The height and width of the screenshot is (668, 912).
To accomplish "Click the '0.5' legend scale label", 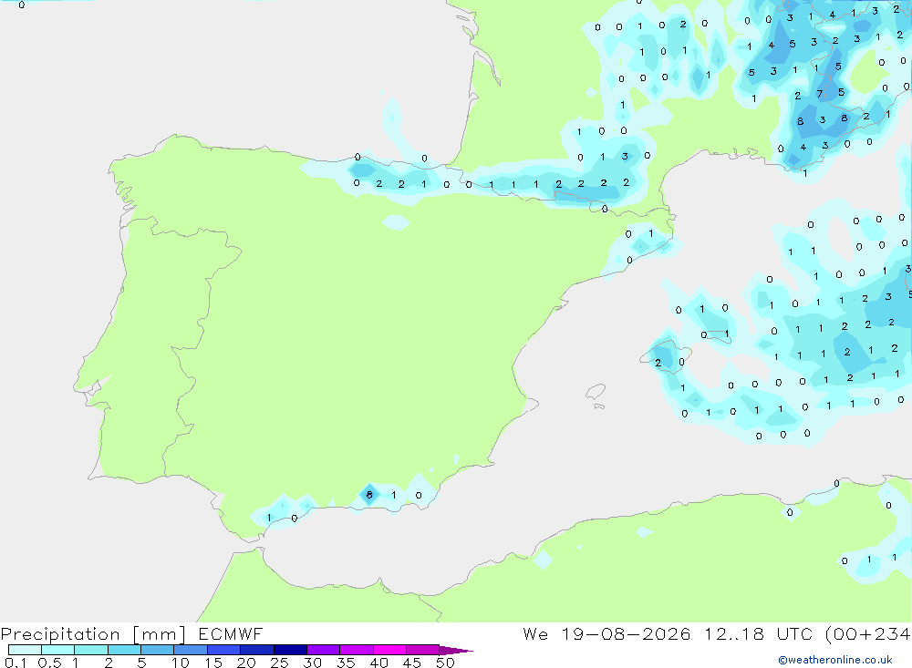I will (49, 663).
